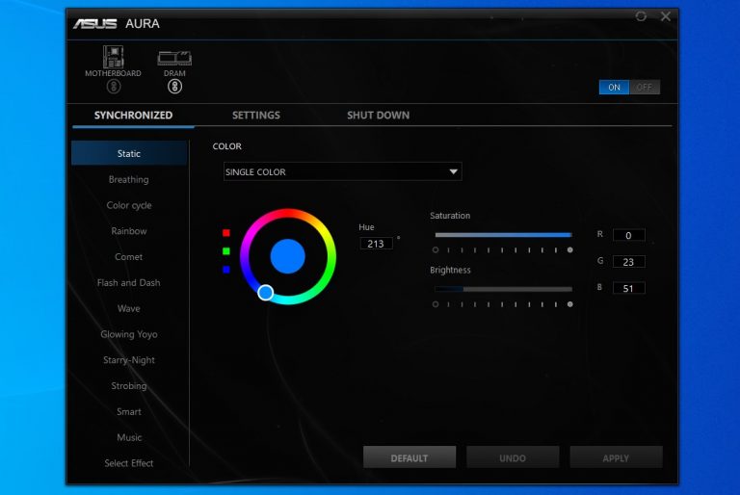Choose the Breathing lighting effect
740x495 pixels.
coord(128,180)
